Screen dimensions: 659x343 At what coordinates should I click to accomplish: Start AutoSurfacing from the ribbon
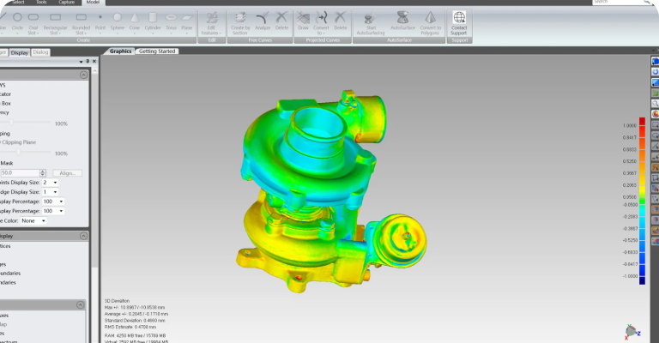[x=369, y=21]
